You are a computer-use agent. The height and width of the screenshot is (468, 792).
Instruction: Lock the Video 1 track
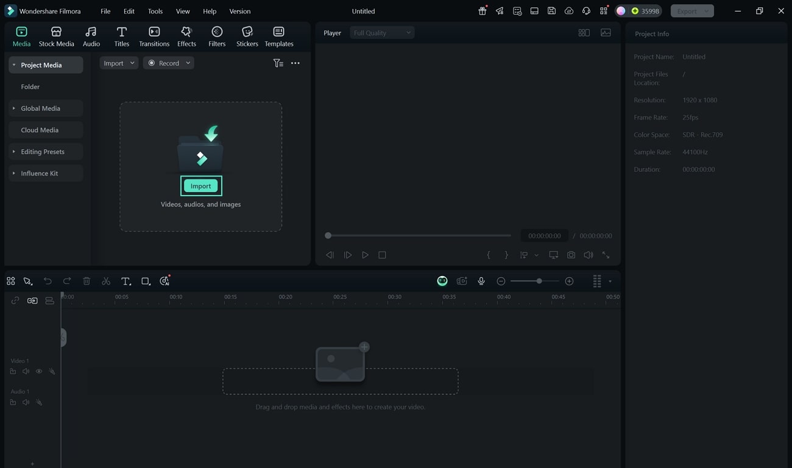(x=13, y=371)
